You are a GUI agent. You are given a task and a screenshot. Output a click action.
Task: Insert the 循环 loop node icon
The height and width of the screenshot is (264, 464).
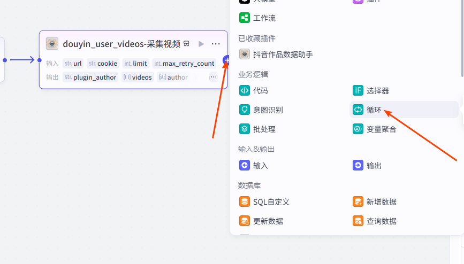pos(357,110)
